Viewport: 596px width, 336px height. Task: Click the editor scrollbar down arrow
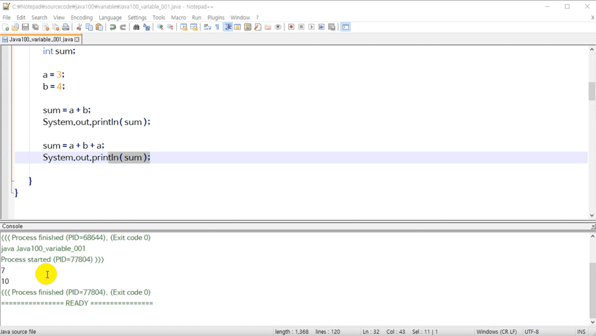tap(592, 215)
